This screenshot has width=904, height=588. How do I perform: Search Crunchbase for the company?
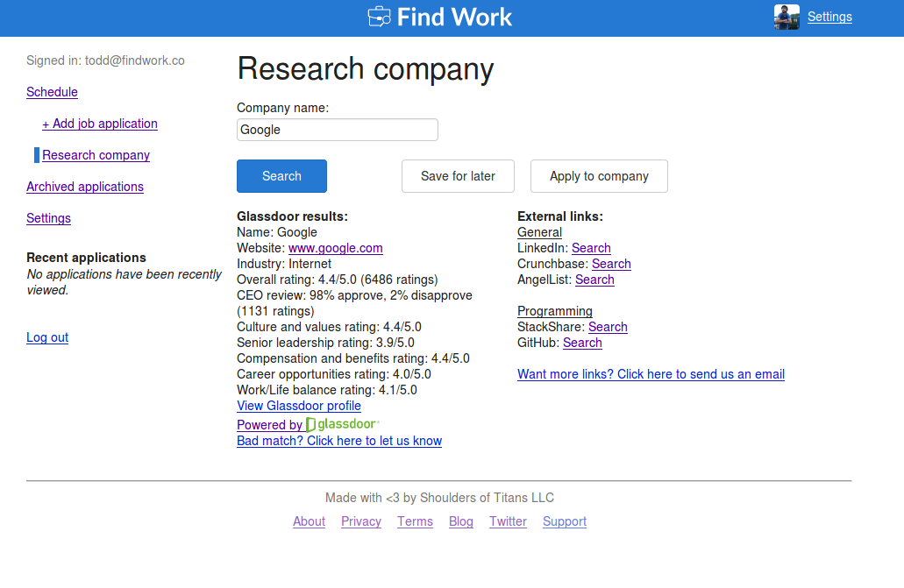coord(611,264)
